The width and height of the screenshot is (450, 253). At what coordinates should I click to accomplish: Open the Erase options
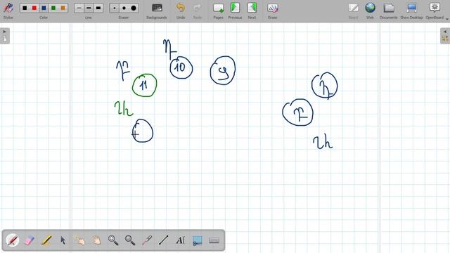point(272,11)
